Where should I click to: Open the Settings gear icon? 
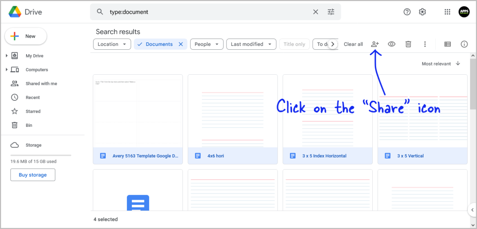[x=422, y=12]
